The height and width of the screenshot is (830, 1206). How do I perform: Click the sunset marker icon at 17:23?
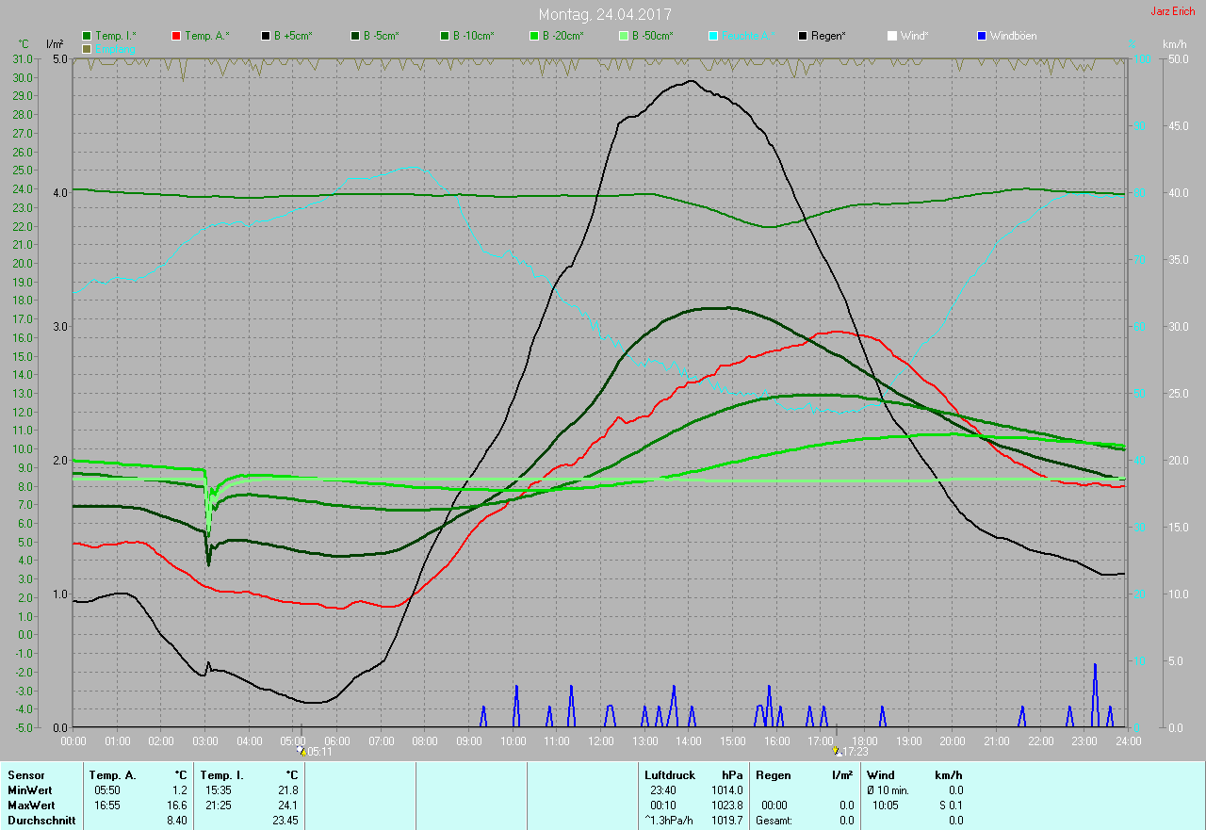tap(836, 751)
